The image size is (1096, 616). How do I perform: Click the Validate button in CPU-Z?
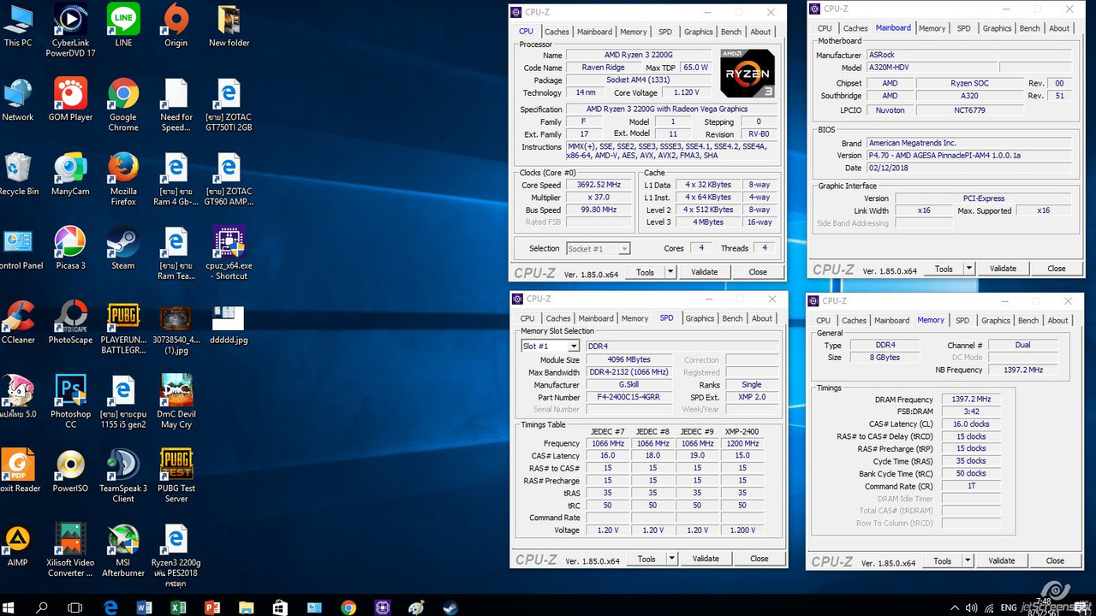click(704, 271)
